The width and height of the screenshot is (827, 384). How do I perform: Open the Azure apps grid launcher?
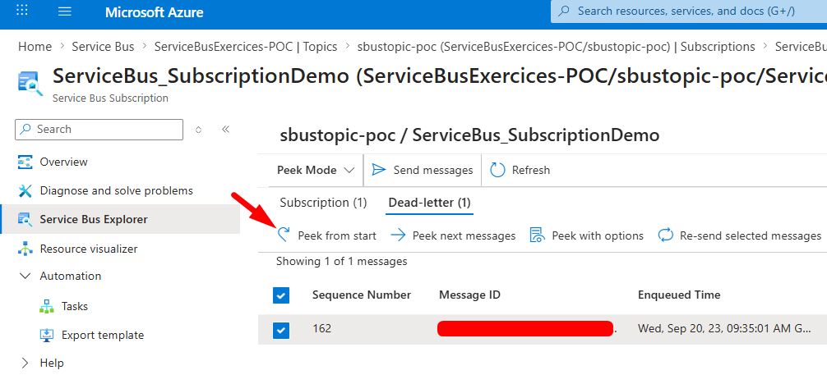(x=22, y=11)
